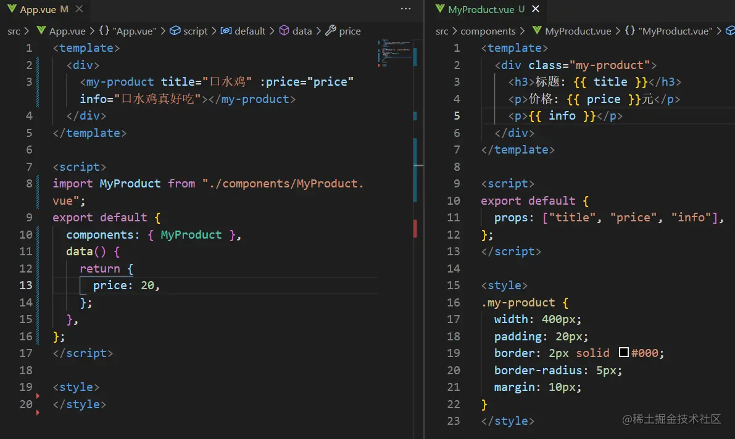Click '.my-product {' selector in MyProduct.vue
The width and height of the screenshot is (735, 439).
[525, 303]
